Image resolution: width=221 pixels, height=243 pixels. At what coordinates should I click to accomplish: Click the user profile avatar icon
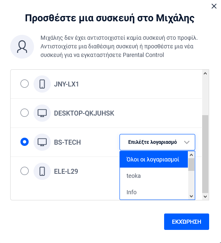click(x=22, y=47)
